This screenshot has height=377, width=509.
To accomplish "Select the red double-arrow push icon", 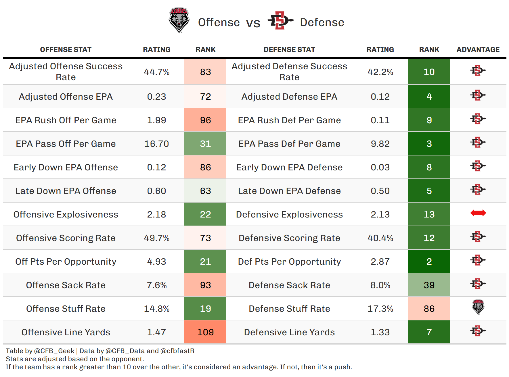I will (x=478, y=213).
